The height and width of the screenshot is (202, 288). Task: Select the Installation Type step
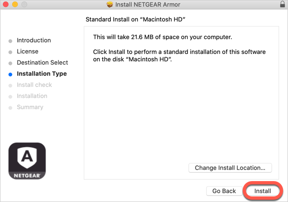coord(42,74)
